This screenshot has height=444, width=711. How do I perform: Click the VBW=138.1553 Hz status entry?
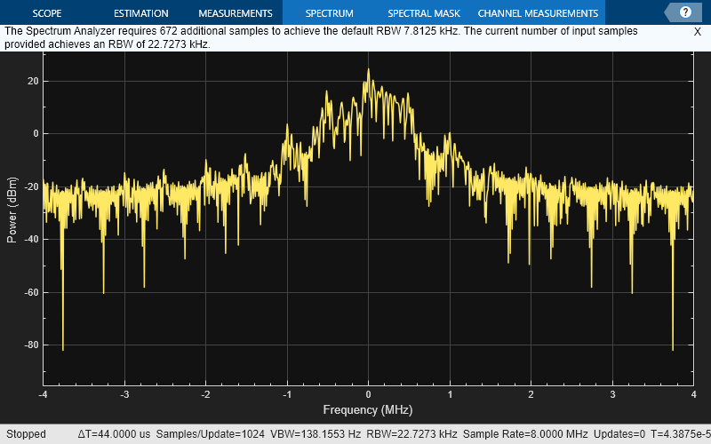[x=316, y=434]
